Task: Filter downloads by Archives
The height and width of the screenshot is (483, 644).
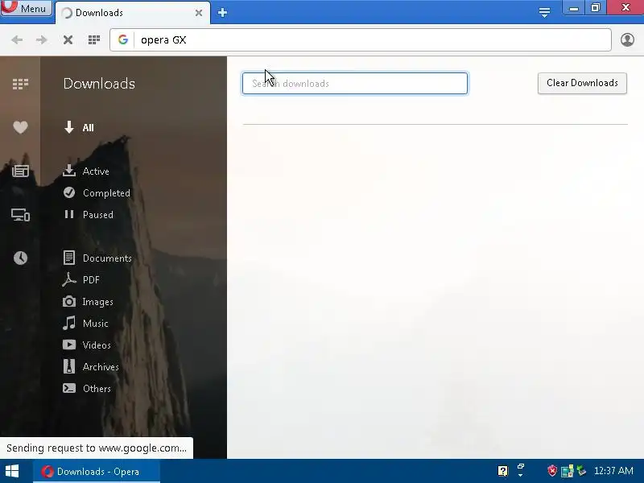Action: 91,367
